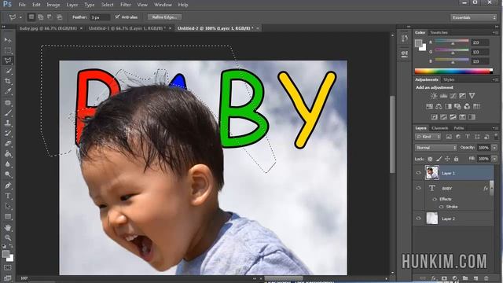The width and height of the screenshot is (503, 283).
Task: Open the Normal blend mode dropdown
Action: [x=435, y=148]
